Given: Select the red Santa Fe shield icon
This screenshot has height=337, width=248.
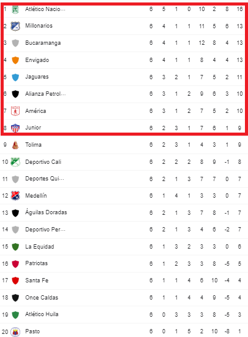Looking at the screenshot, I should (15, 281).
